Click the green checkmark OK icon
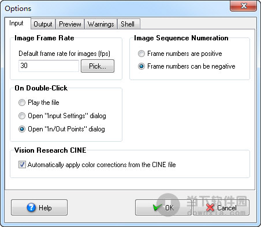Viewport: 261px width, 227px height. pos(157,207)
